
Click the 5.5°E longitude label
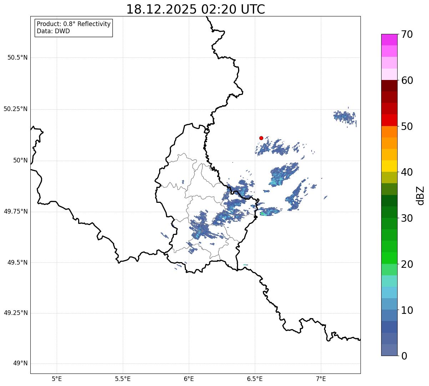(x=123, y=379)
